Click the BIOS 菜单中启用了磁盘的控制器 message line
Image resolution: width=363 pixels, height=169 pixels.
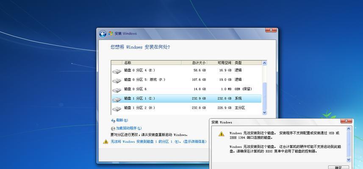tap(273, 151)
